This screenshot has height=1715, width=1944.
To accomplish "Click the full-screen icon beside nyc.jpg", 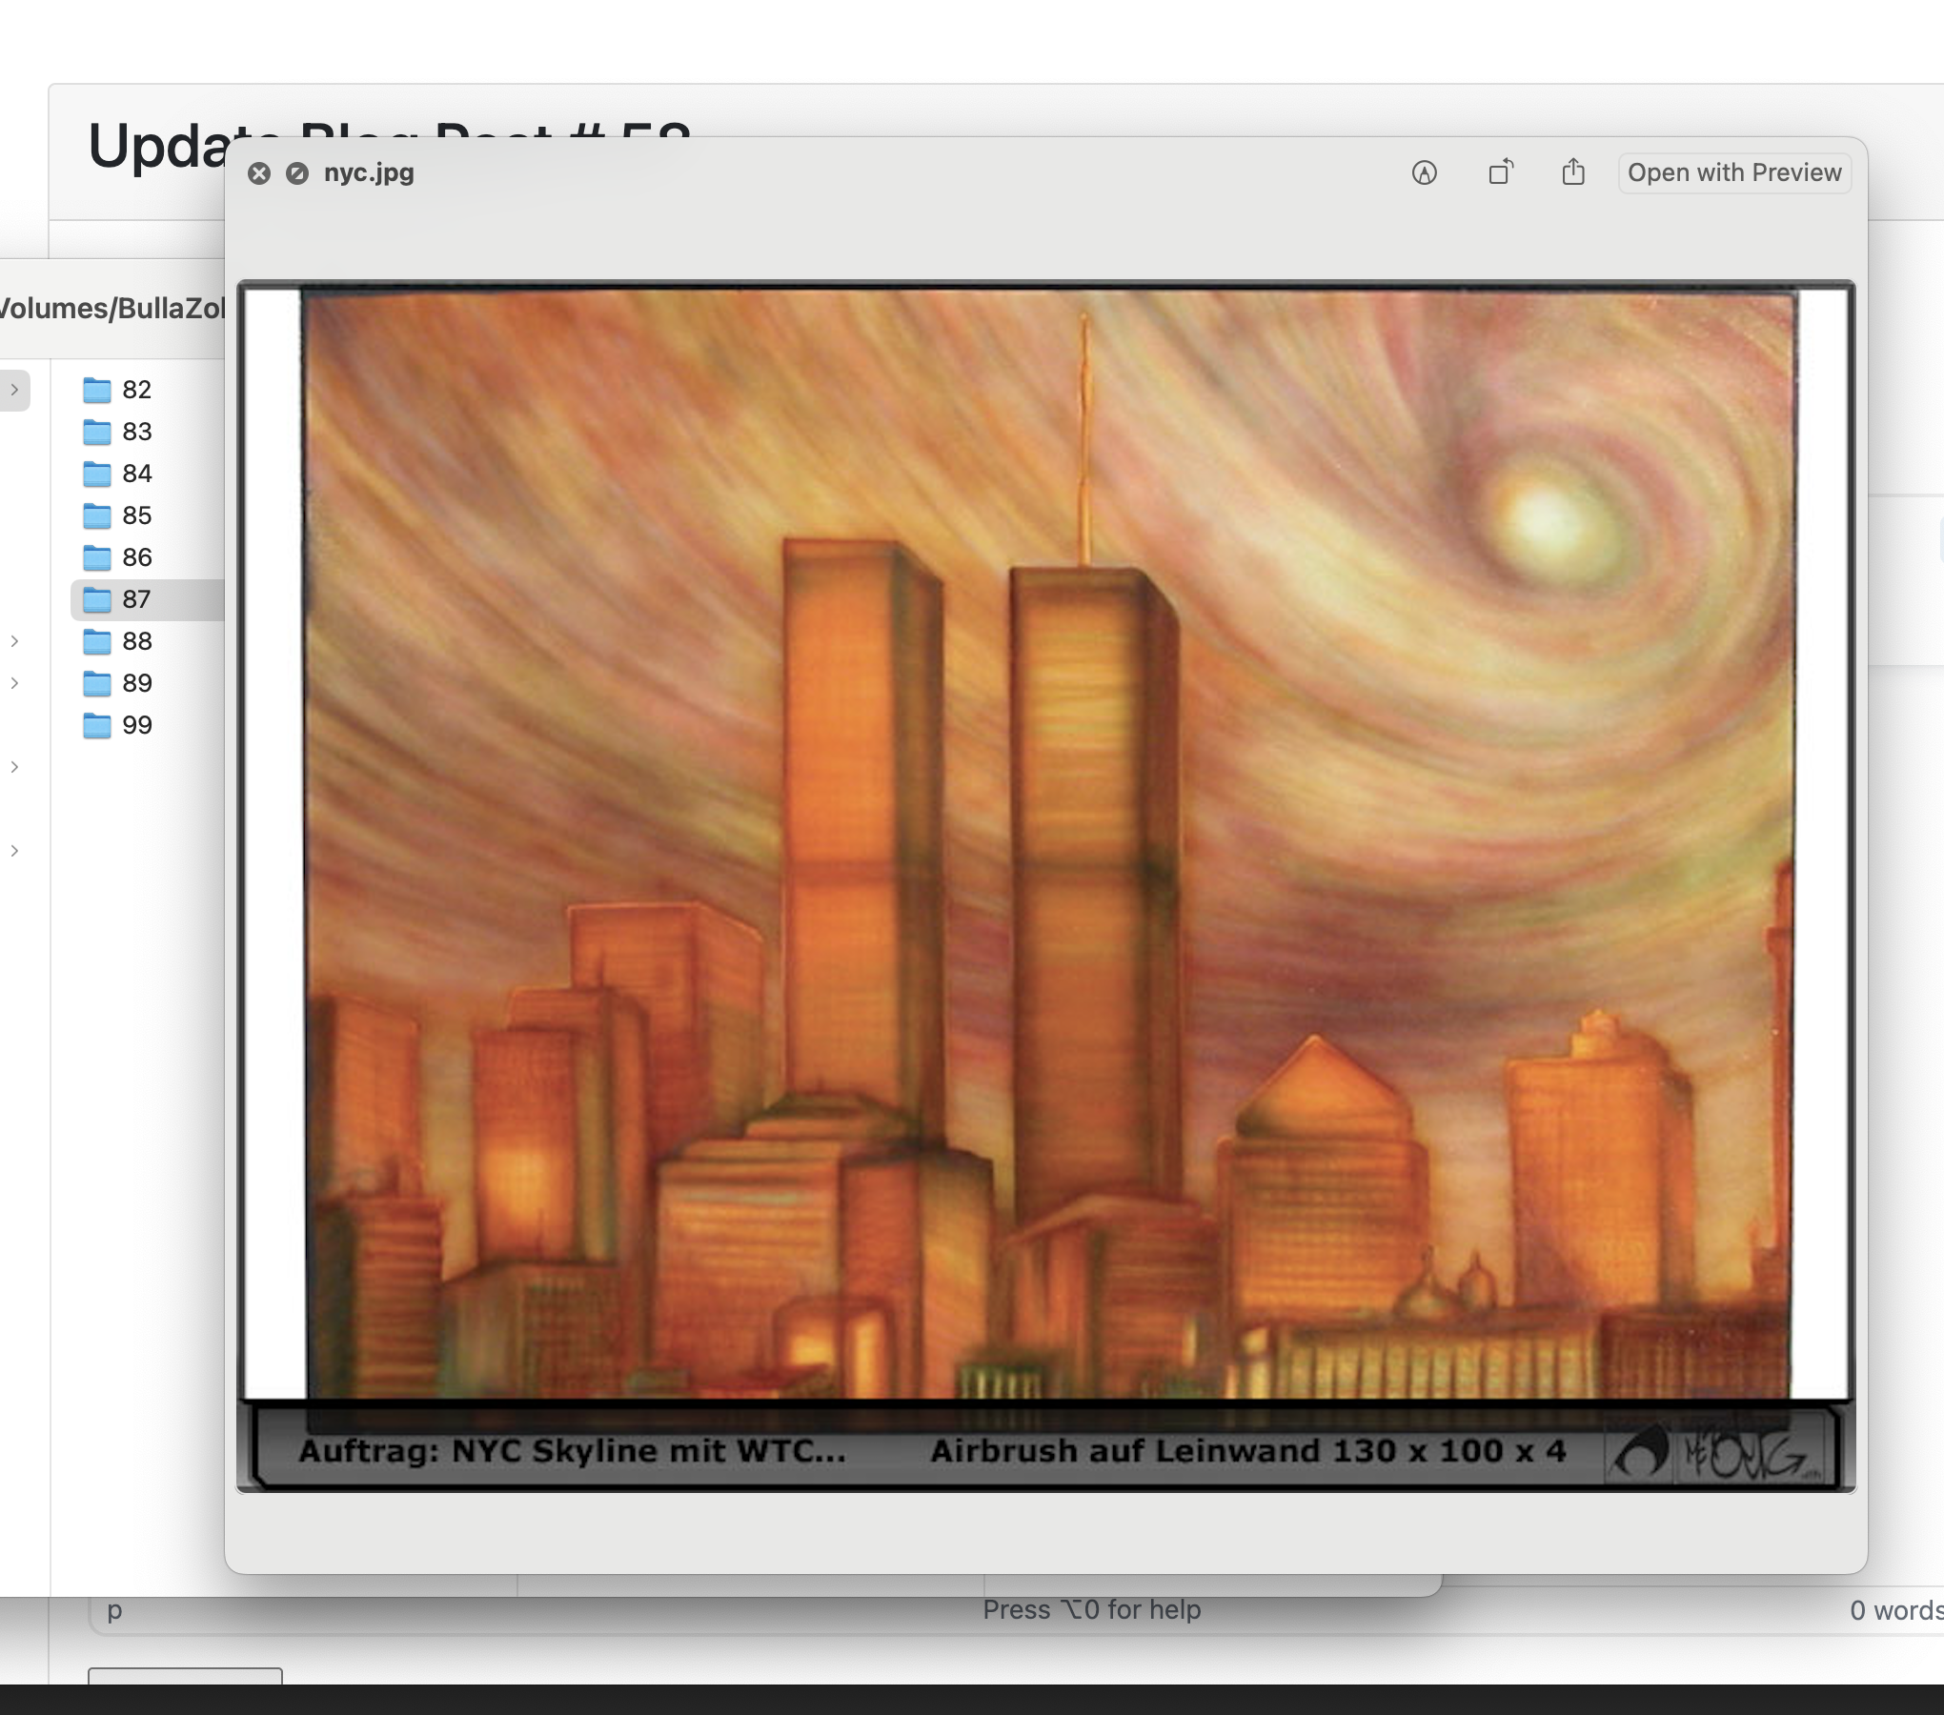I will tap(297, 173).
